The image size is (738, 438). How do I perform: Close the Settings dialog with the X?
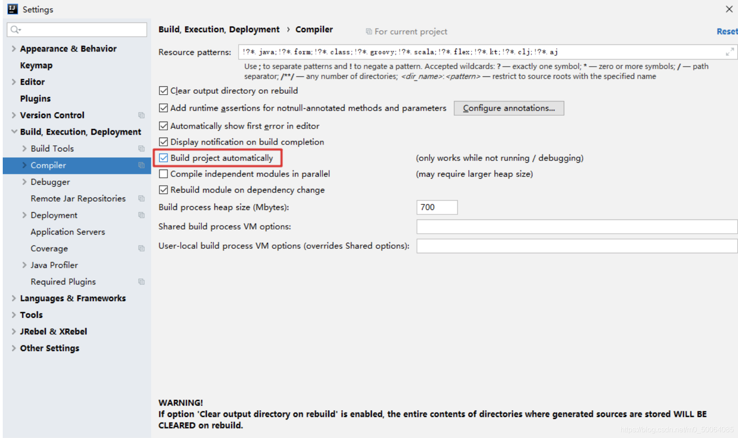pos(729,9)
